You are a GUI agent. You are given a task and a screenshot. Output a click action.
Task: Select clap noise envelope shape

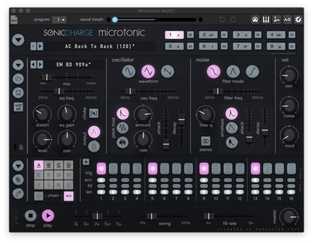click(x=232, y=142)
